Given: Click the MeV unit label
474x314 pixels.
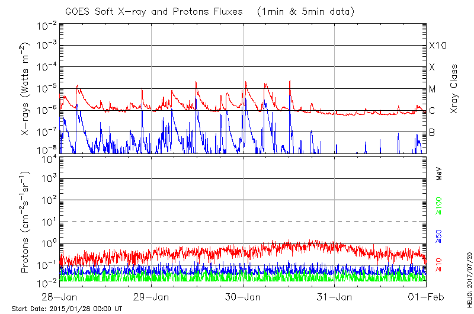Looking at the screenshot, I should click(x=439, y=174).
